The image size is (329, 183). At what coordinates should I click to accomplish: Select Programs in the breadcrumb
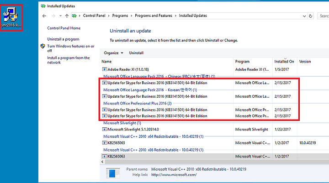(x=120, y=16)
